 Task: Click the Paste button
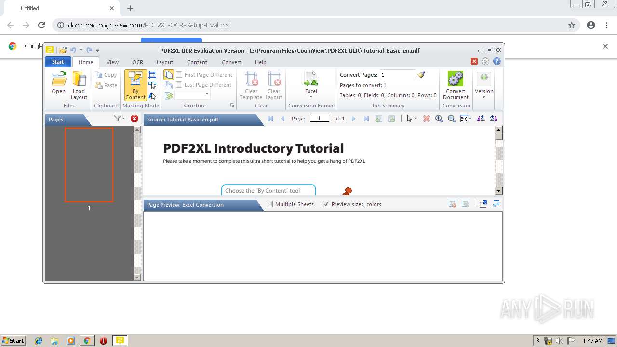[x=106, y=85]
